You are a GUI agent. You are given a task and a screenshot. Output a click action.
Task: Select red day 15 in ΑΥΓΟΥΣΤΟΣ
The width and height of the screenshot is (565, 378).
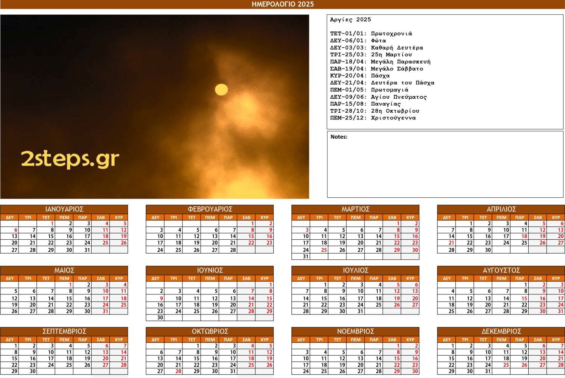click(519, 298)
